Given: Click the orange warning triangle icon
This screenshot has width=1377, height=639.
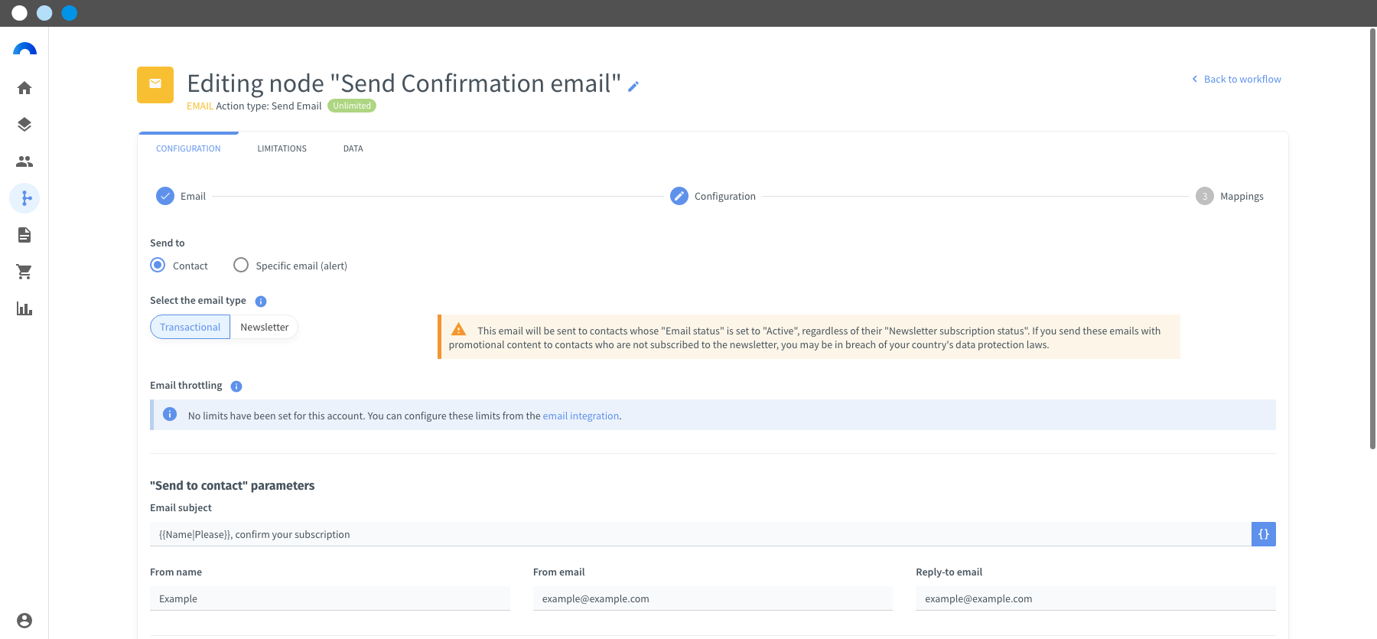Looking at the screenshot, I should coord(459,330).
